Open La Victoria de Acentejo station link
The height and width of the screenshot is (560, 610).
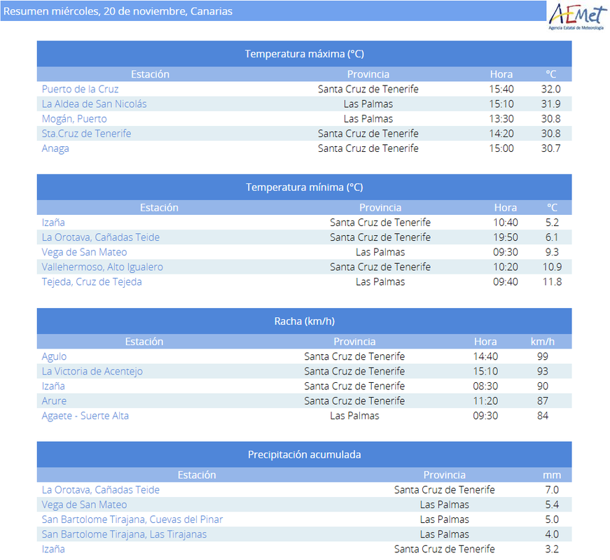(x=92, y=371)
